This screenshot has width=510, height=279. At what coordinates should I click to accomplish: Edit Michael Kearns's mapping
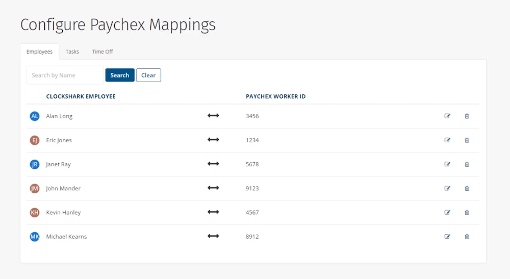(447, 237)
